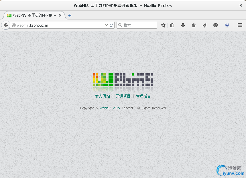Open the chat bubble smiley icon
This screenshot has width=246, height=178.
(216, 25)
